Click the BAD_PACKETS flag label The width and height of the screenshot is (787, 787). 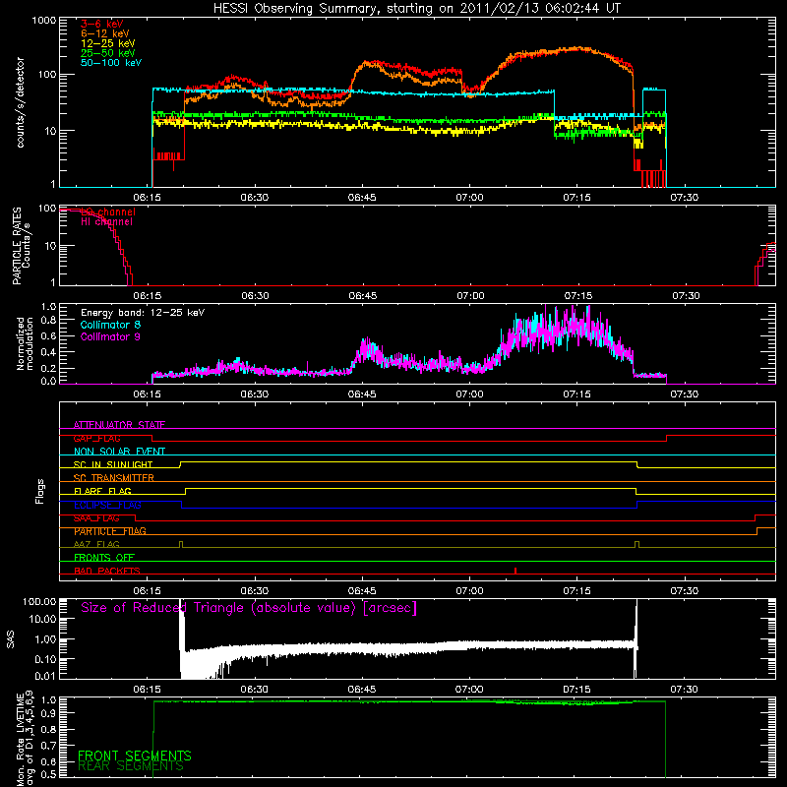(106, 571)
